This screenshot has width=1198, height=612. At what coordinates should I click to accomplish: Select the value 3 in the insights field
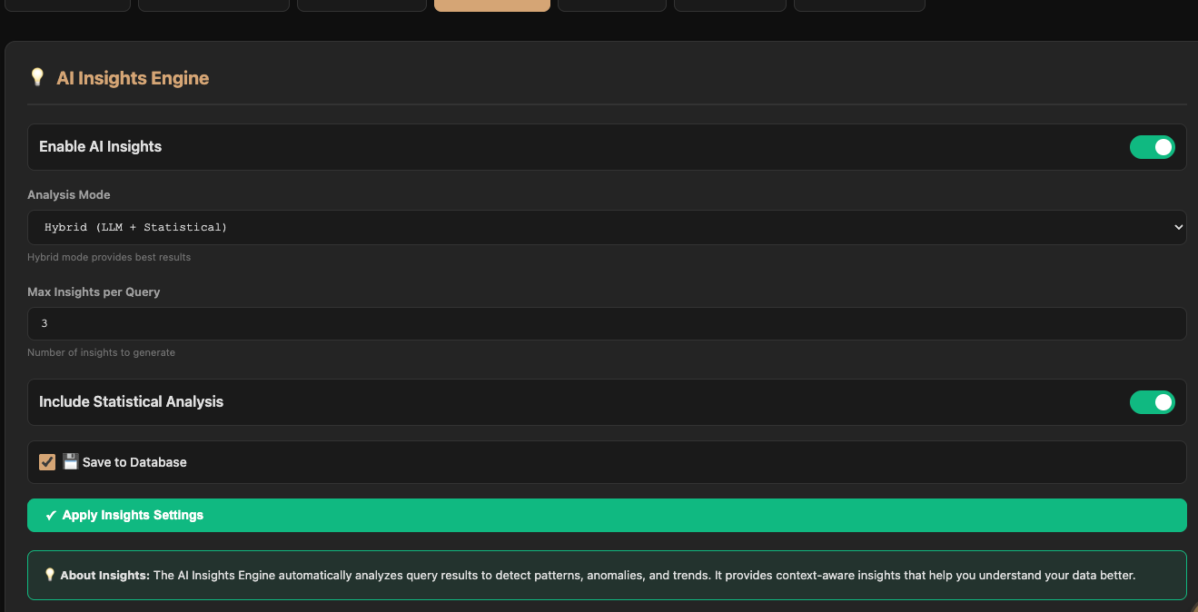(x=44, y=322)
